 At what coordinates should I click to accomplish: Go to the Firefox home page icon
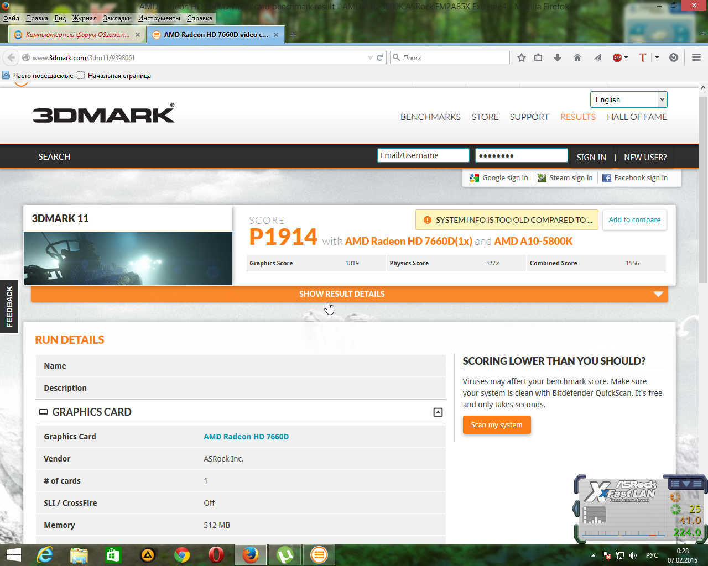(x=577, y=57)
